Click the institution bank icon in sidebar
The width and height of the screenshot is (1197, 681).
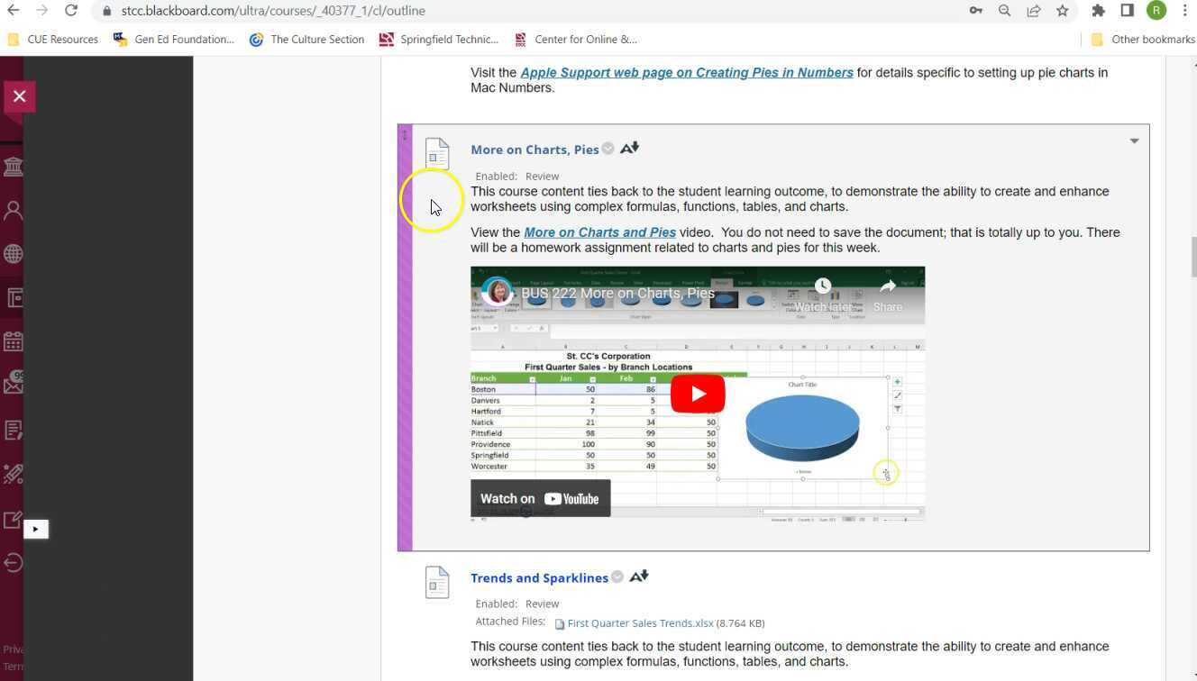14,166
